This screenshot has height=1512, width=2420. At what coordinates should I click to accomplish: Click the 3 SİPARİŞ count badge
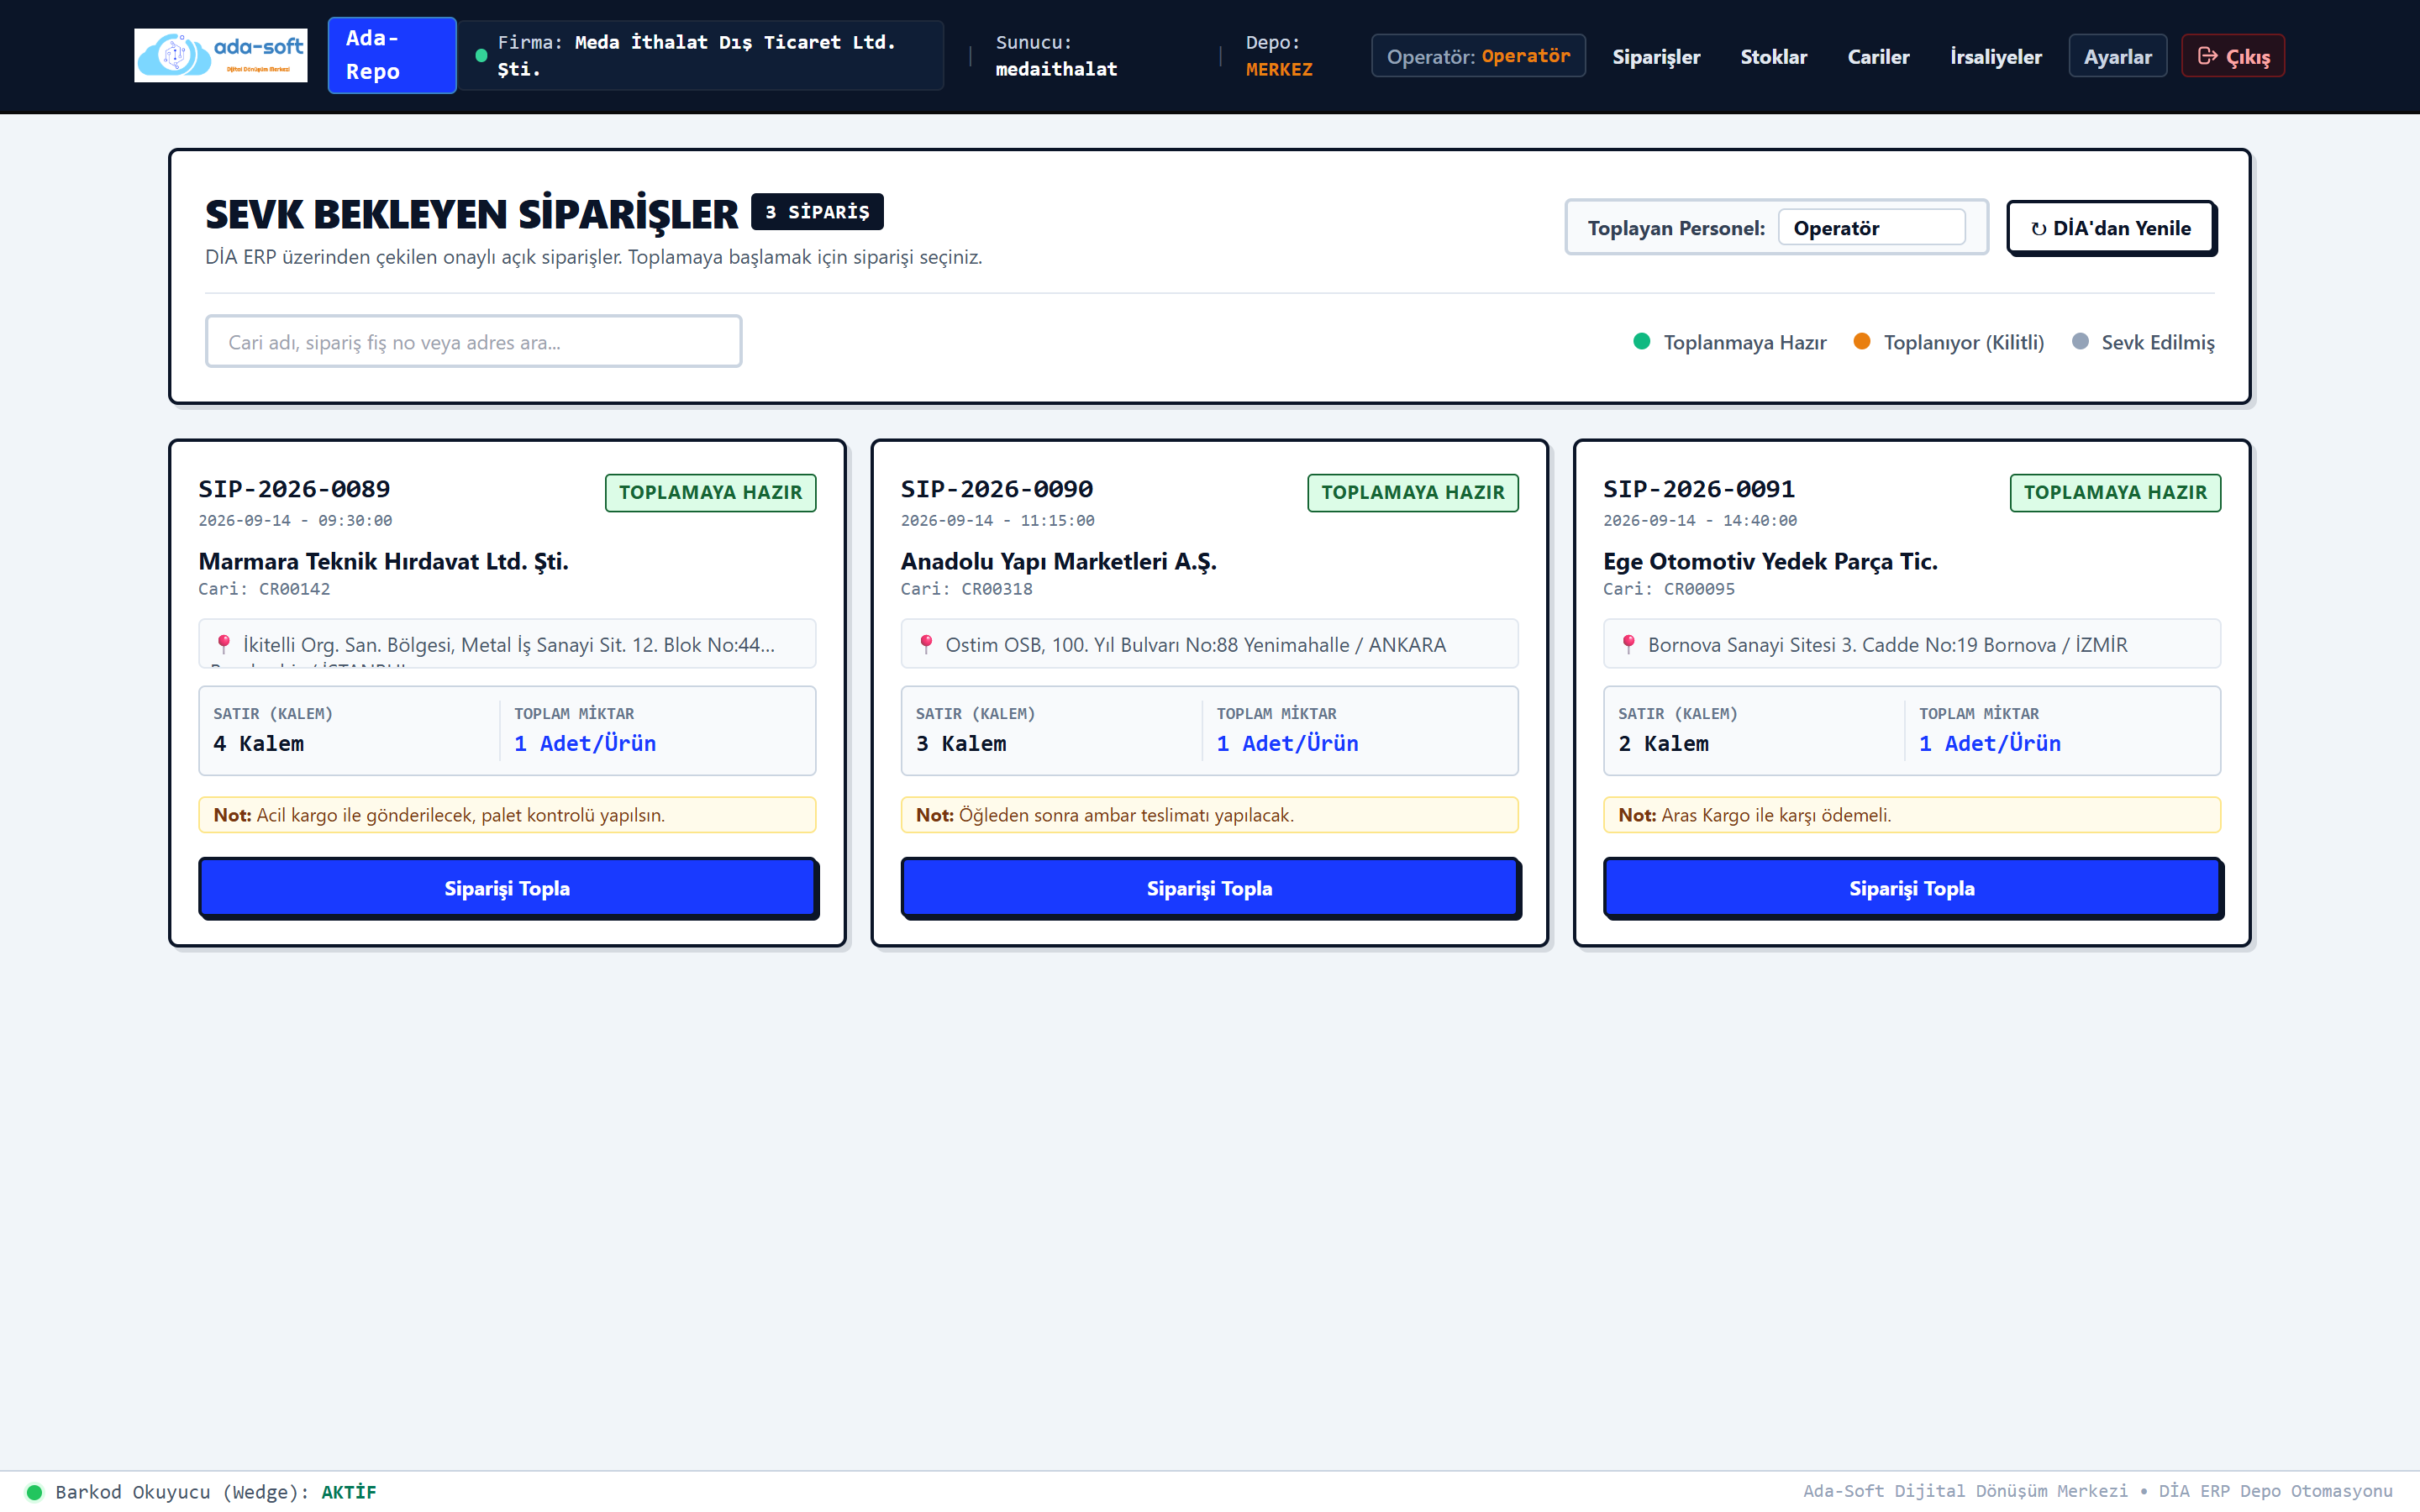(817, 212)
